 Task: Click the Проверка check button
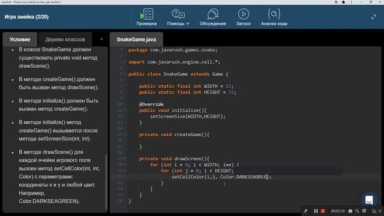(146, 17)
